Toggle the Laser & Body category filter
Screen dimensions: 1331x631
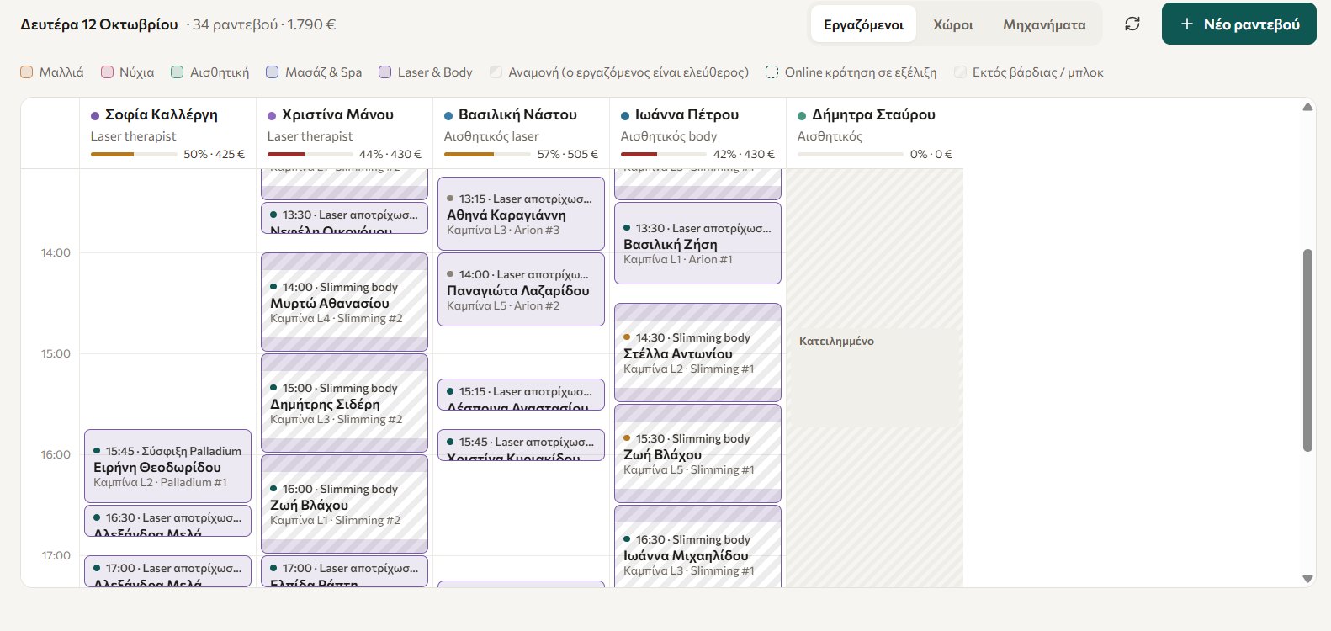(426, 72)
